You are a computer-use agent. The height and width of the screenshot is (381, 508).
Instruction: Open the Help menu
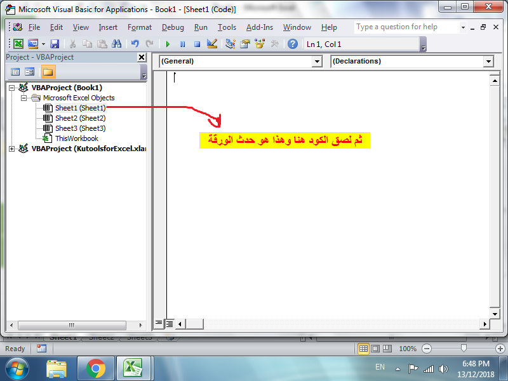[x=329, y=27]
